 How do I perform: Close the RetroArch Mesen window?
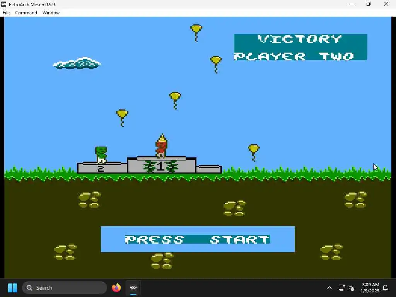(386, 4)
